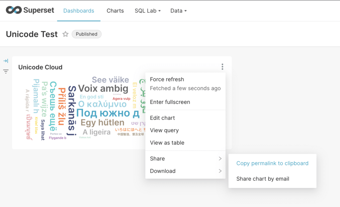Click the Superset logo
The width and height of the screenshot is (340, 207).
(x=29, y=10)
